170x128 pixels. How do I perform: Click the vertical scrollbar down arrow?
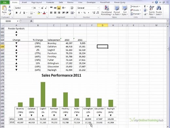[x=168, y=127]
